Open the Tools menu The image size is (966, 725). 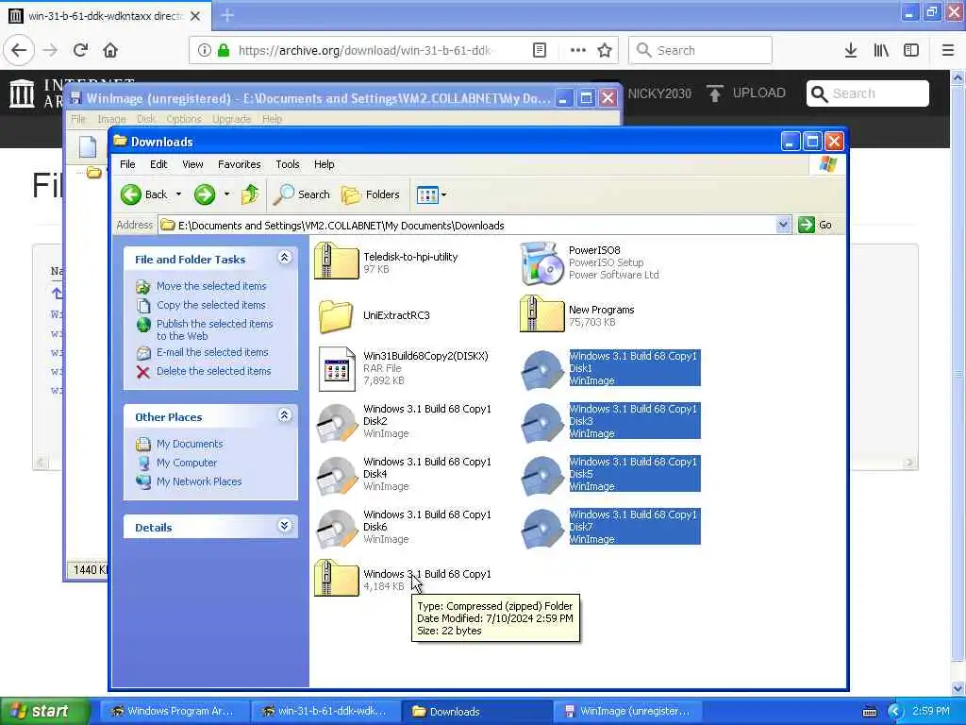tap(287, 164)
